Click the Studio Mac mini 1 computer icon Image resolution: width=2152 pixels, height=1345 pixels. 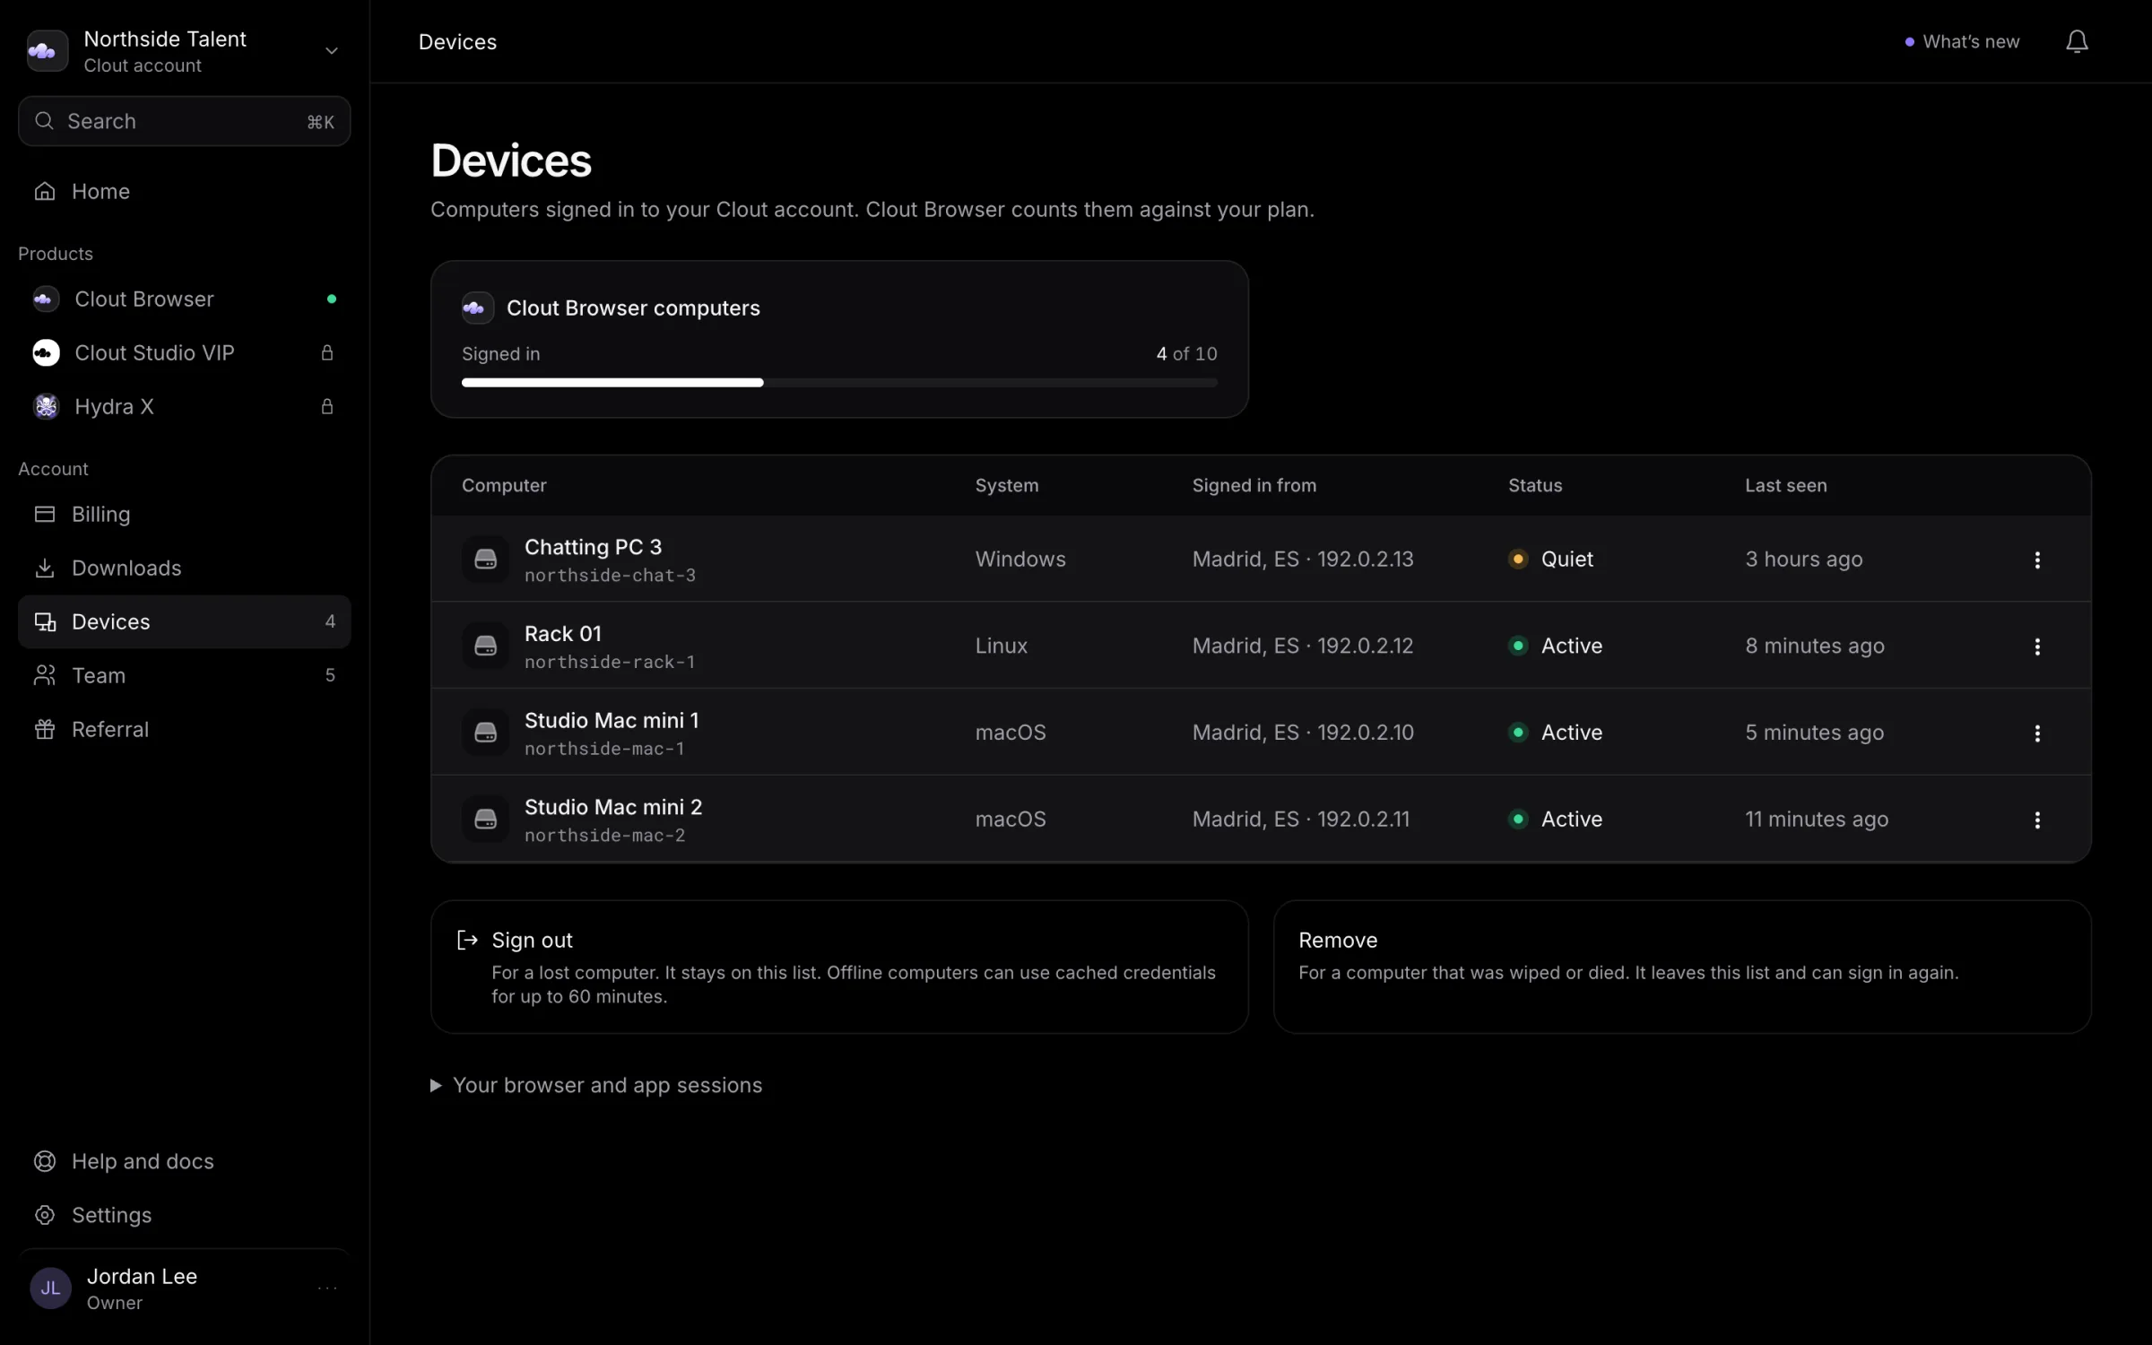pyautogui.click(x=485, y=733)
